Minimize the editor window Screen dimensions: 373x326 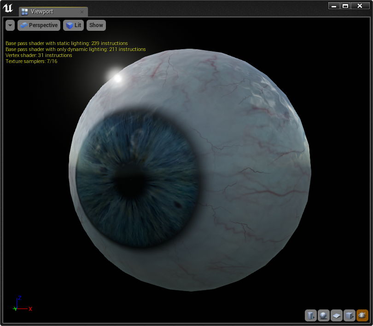[334, 6]
